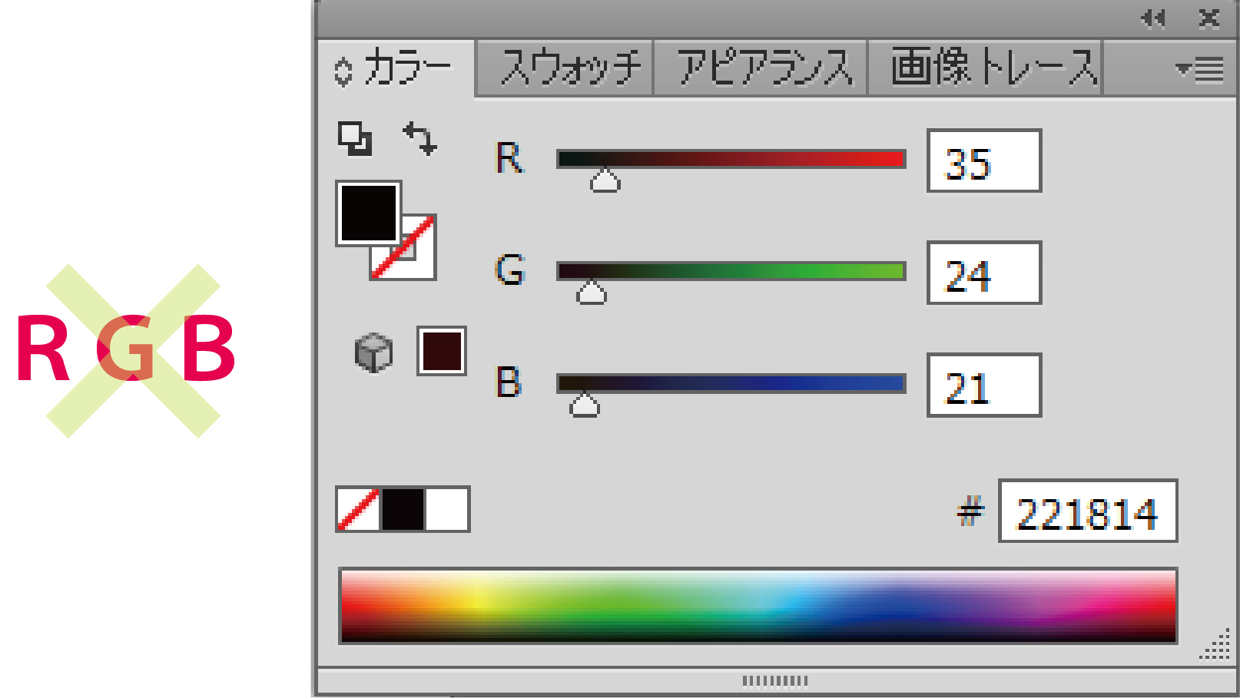Cycle panel display via カラー tab arrows
Image resolution: width=1240 pixels, height=698 pixels.
(343, 71)
